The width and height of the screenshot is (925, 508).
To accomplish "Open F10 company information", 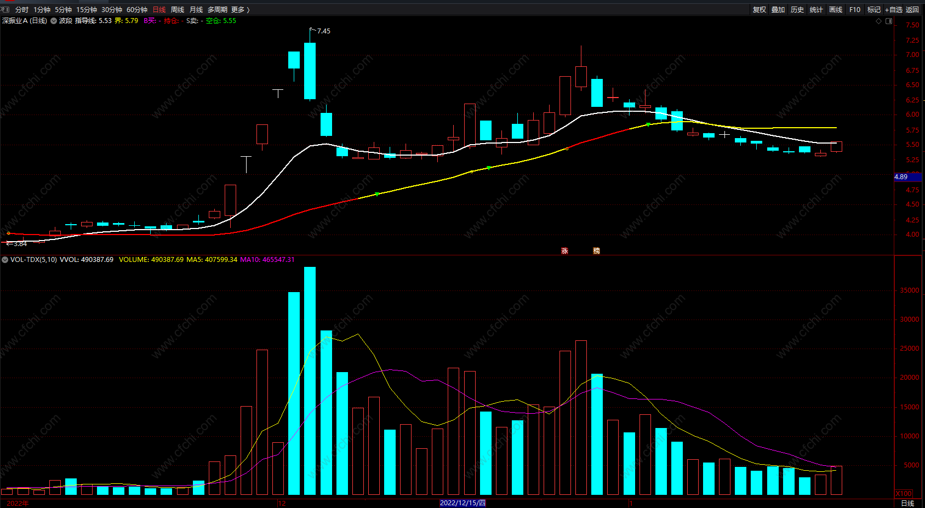I will point(855,10).
